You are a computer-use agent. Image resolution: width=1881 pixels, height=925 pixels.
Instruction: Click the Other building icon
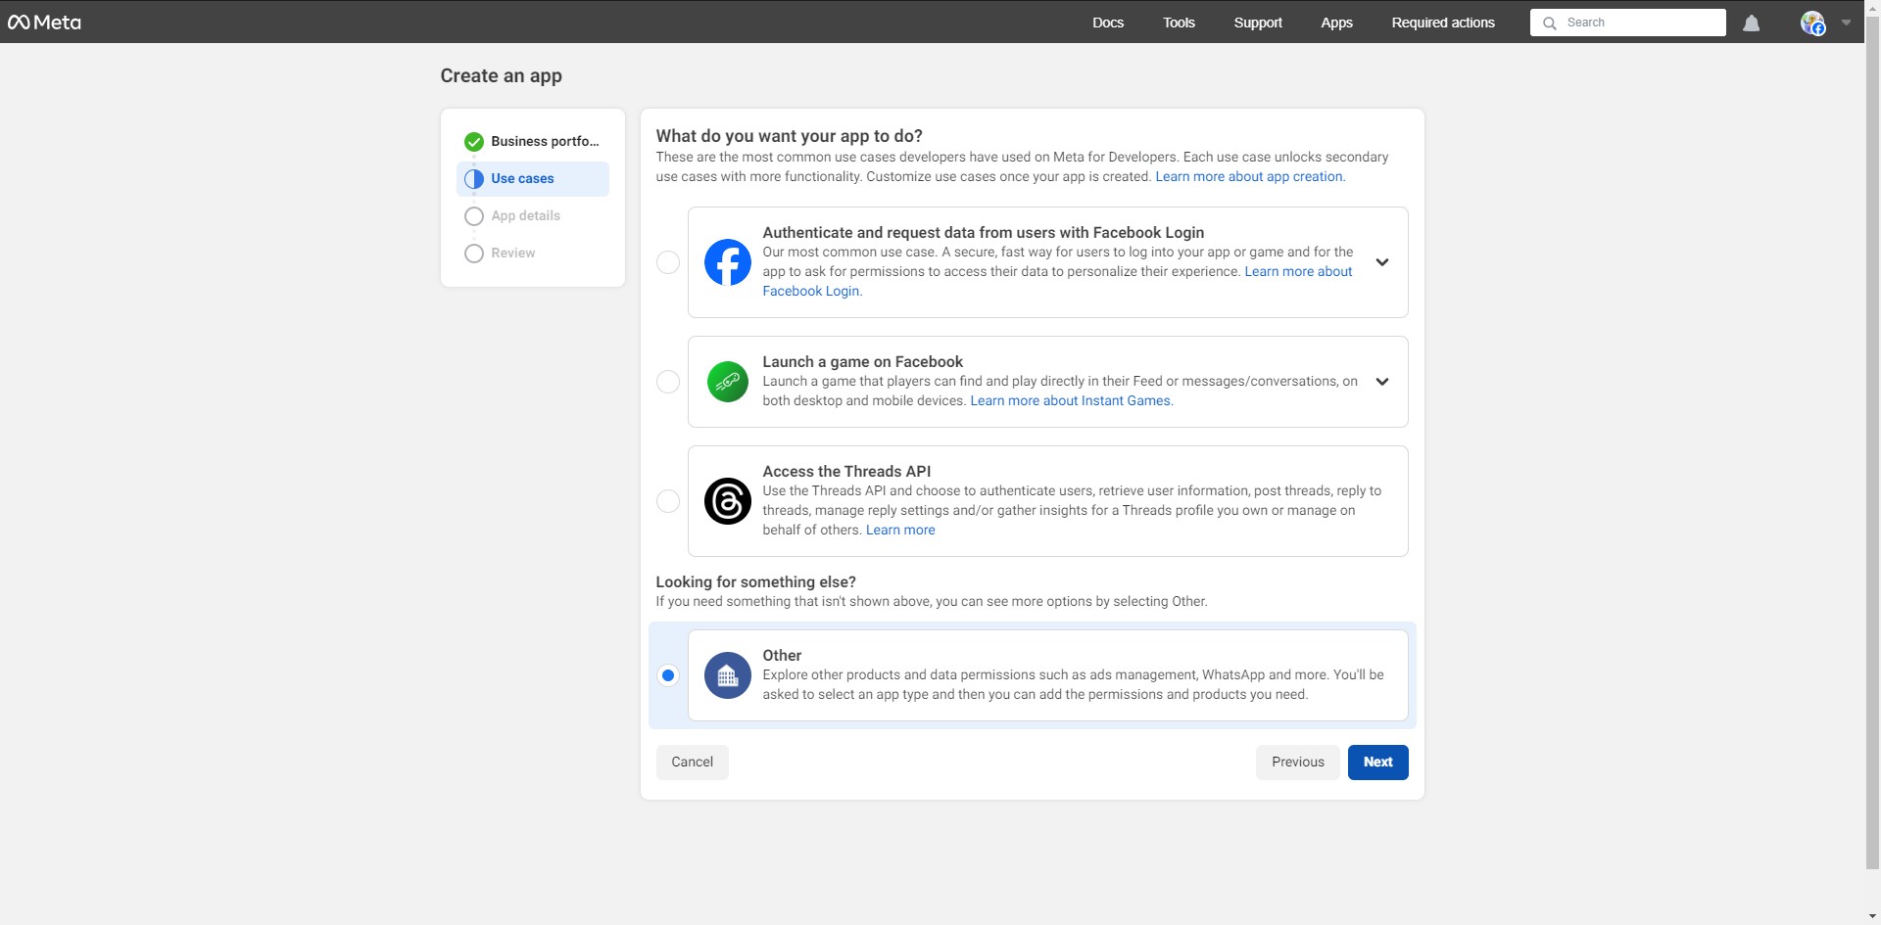tap(727, 675)
